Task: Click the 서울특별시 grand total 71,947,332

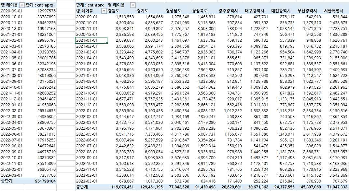Action: pos(337,187)
